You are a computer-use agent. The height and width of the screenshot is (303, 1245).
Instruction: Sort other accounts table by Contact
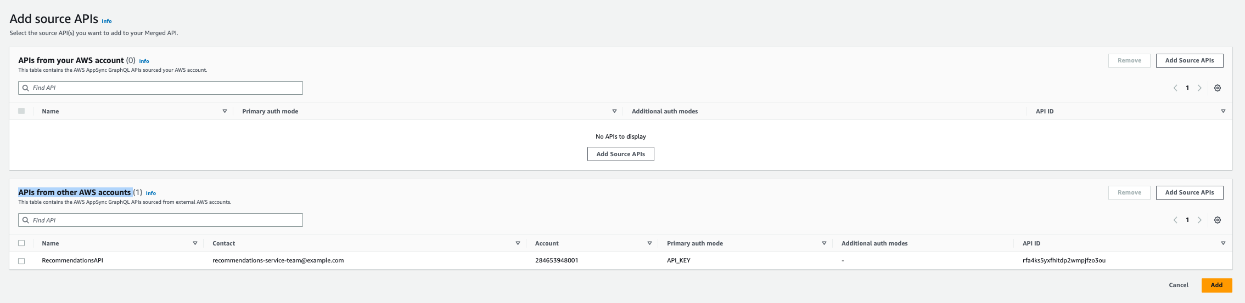(x=518, y=243)
